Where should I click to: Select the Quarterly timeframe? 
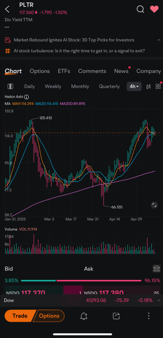coord(109,87)
